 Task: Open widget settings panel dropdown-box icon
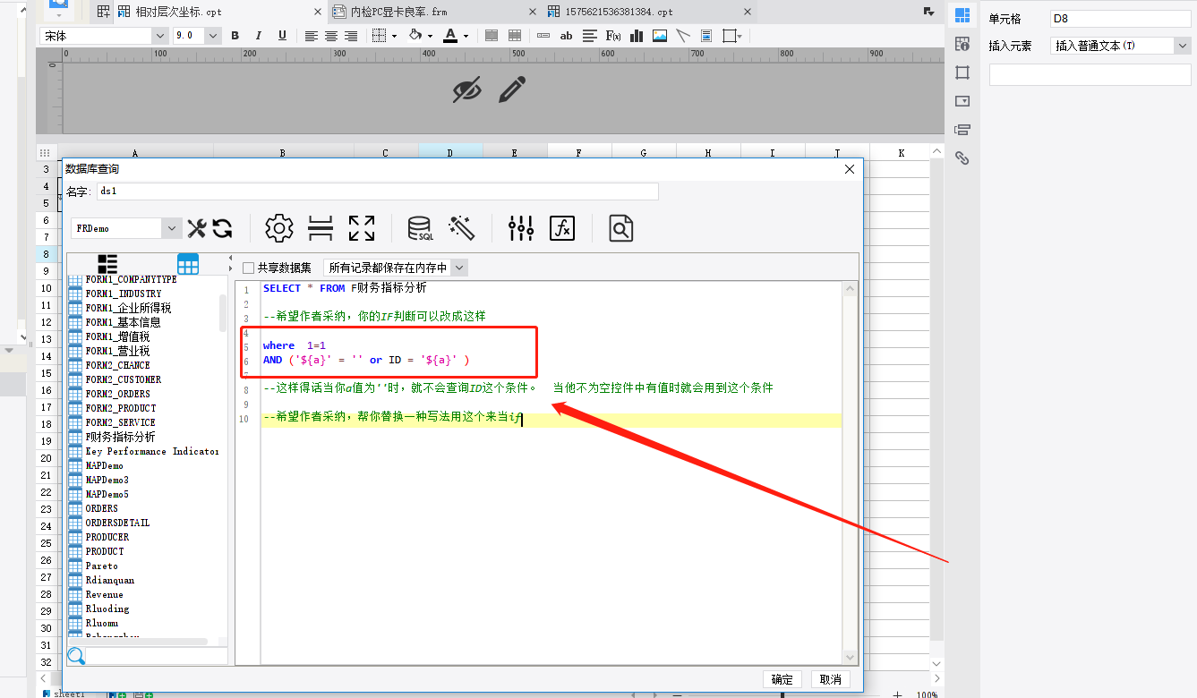(x=962, y=101)
